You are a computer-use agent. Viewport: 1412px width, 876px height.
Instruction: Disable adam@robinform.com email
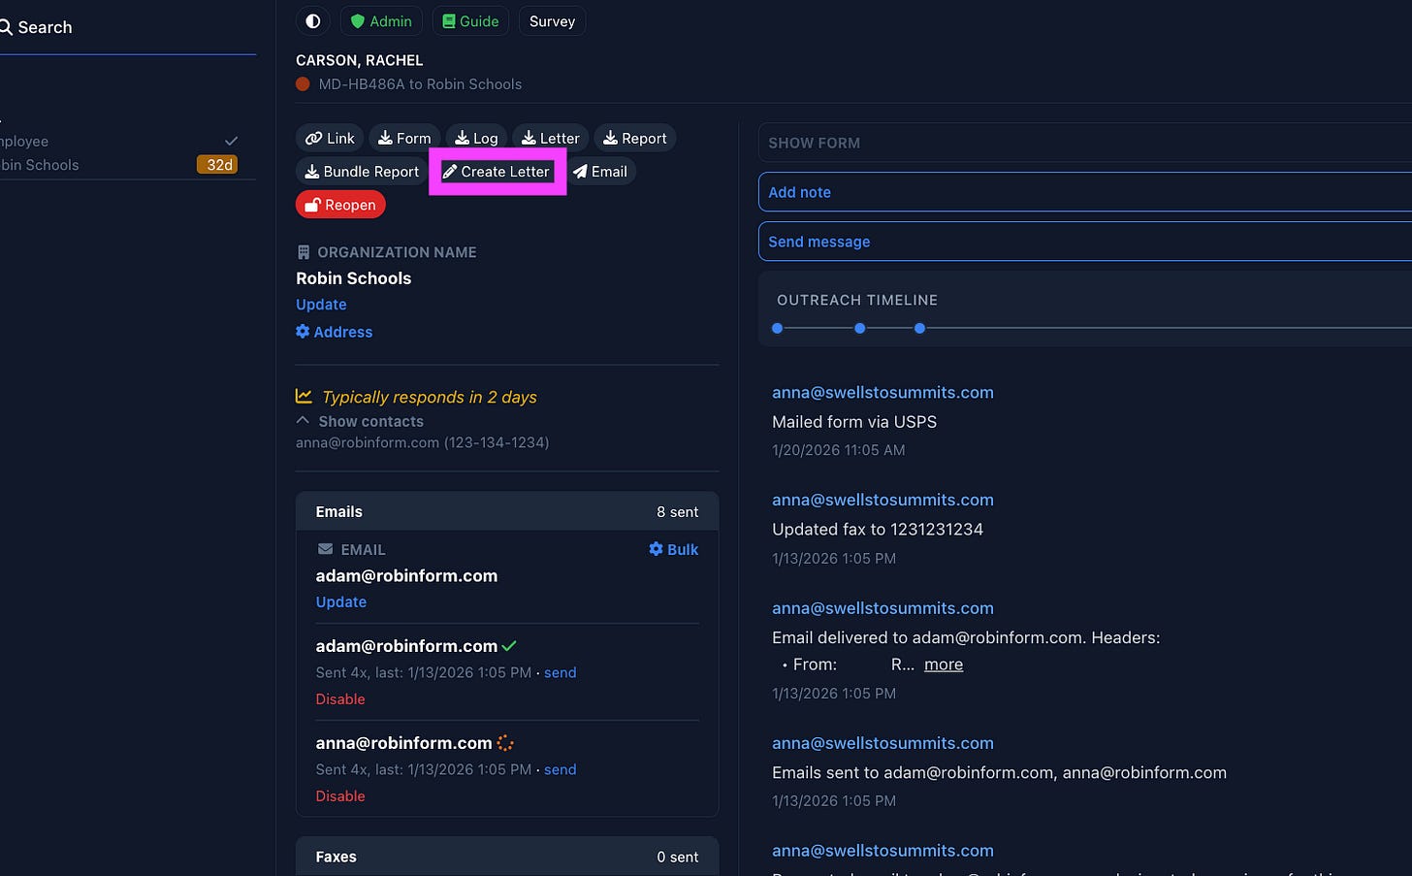340,698
